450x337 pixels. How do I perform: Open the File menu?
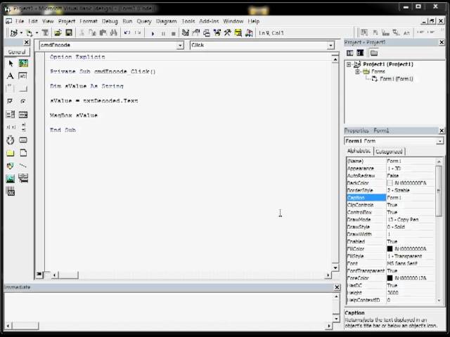(x=20, y=21)
